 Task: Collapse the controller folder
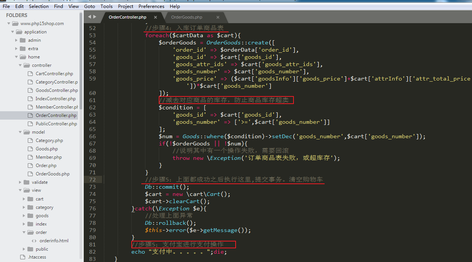coord(21,65)
